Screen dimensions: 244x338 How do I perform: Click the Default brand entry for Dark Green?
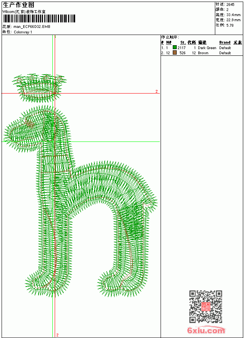(225, 48)
